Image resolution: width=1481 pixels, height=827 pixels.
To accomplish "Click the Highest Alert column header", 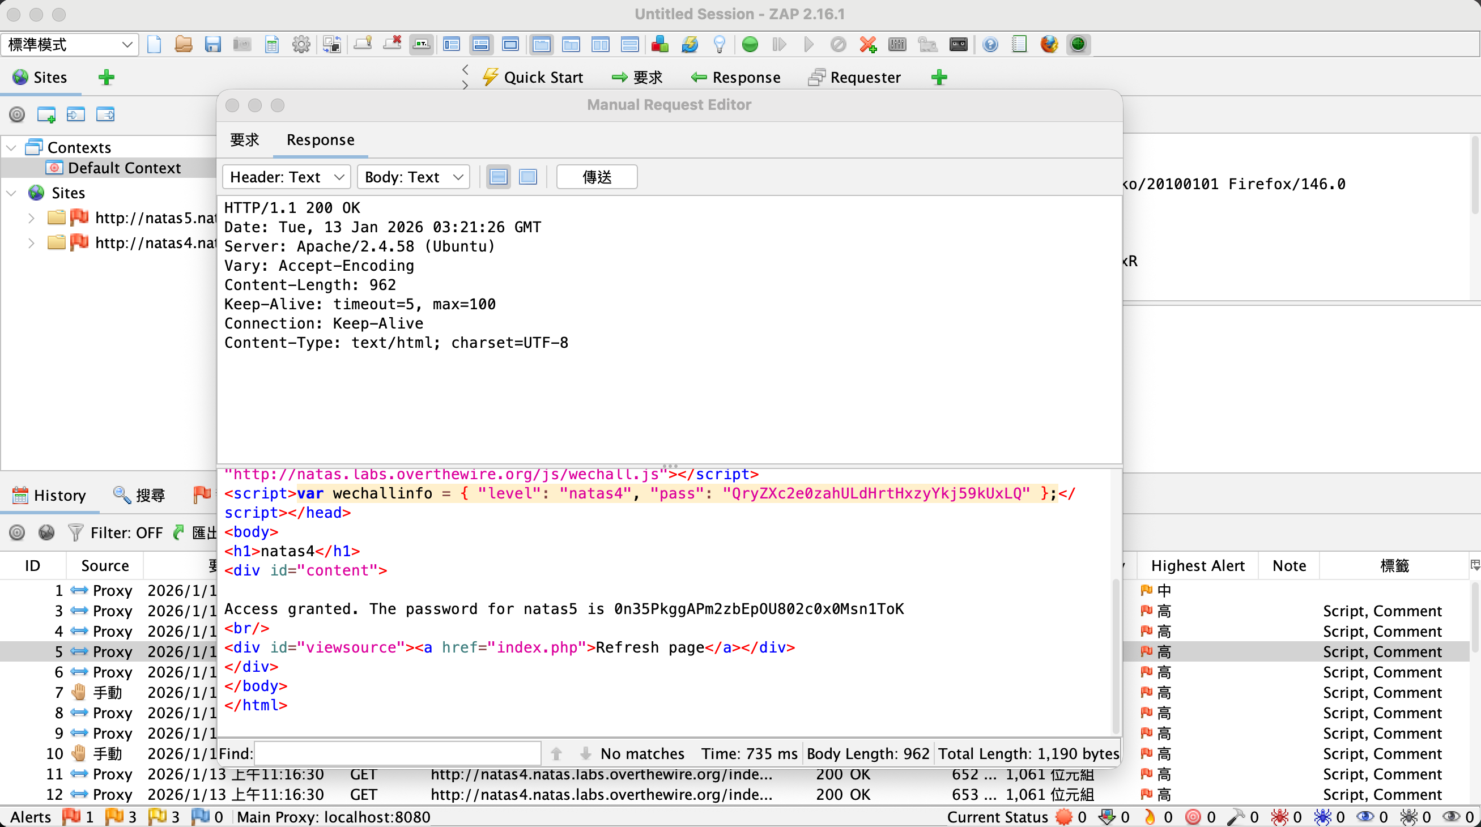I will coord(1198,565).
